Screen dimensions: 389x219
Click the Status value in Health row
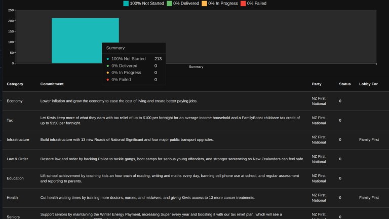(x=340, y=198)
